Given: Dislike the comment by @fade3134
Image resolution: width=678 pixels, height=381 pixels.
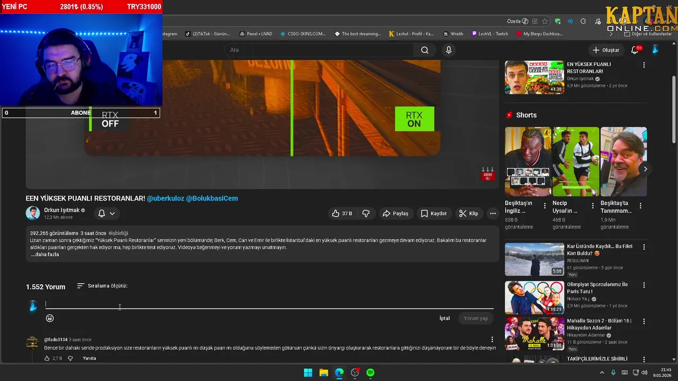Looking at the screenshot, I should coord(70,358).
